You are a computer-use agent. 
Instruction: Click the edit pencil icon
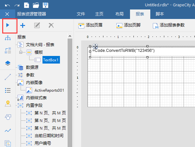(37, 25)
